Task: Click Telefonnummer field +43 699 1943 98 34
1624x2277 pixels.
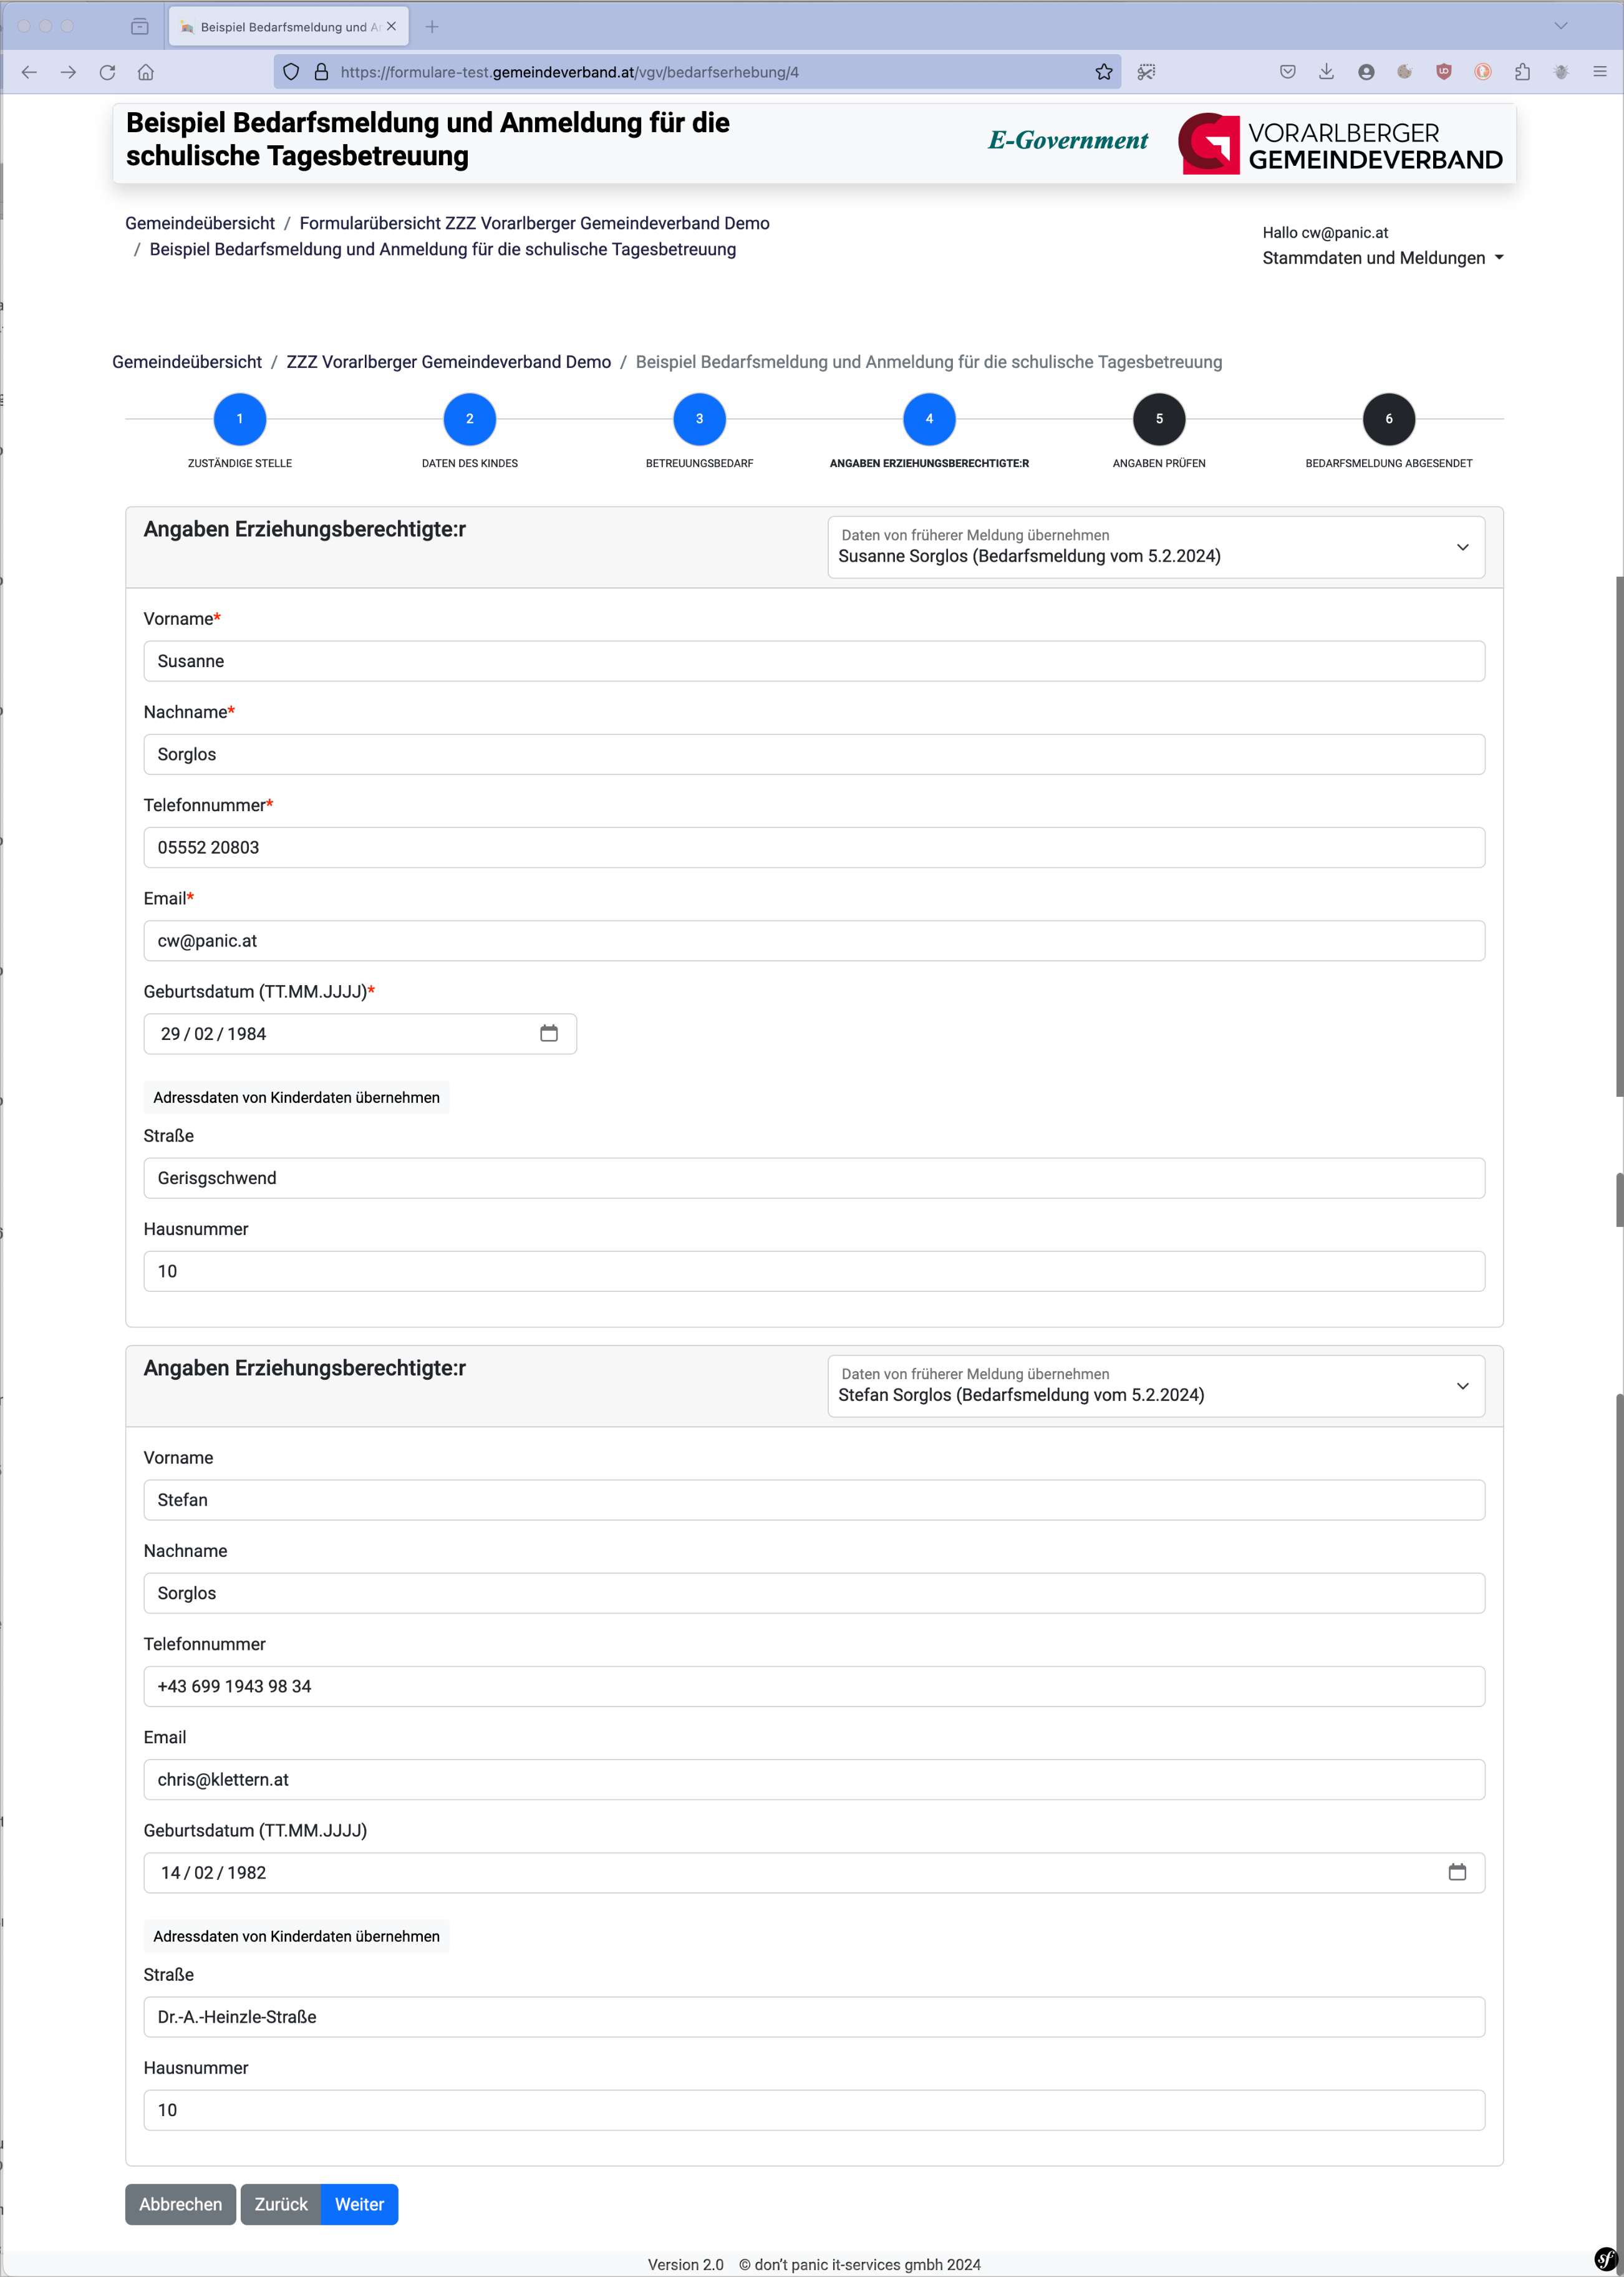Action: pyautogui.click(x=814, y=1687)
